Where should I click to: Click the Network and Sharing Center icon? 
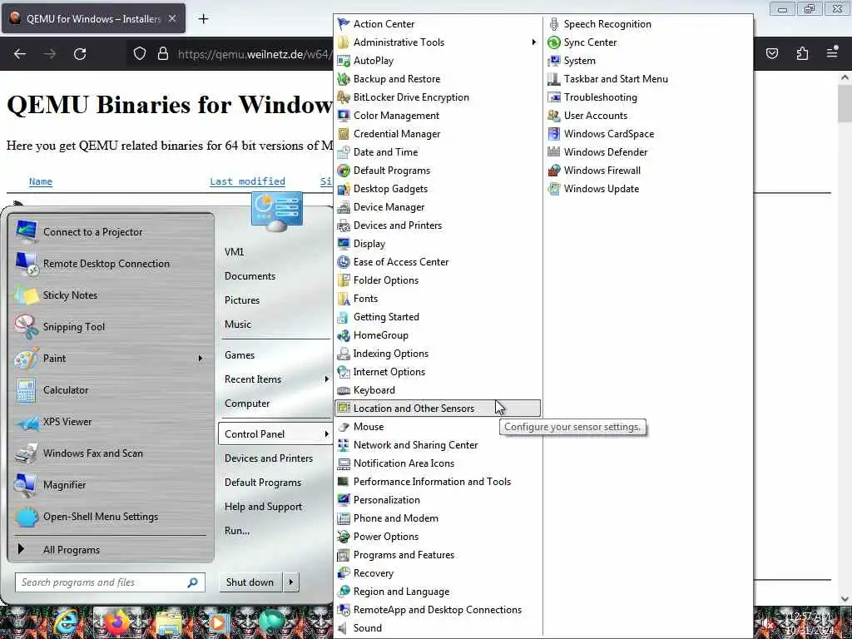point(344,445)
